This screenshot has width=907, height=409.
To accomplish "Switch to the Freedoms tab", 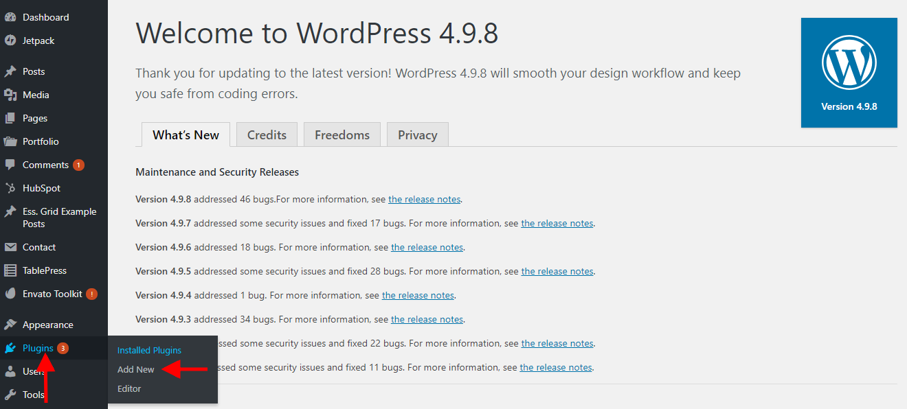I will click(342, 135).
